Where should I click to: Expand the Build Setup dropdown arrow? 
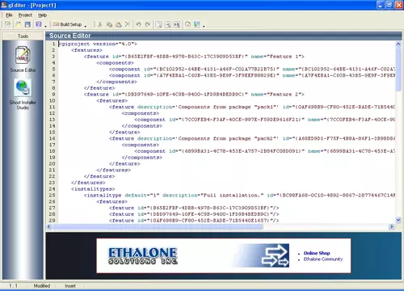pyautogui.click(x=86, y=26)
